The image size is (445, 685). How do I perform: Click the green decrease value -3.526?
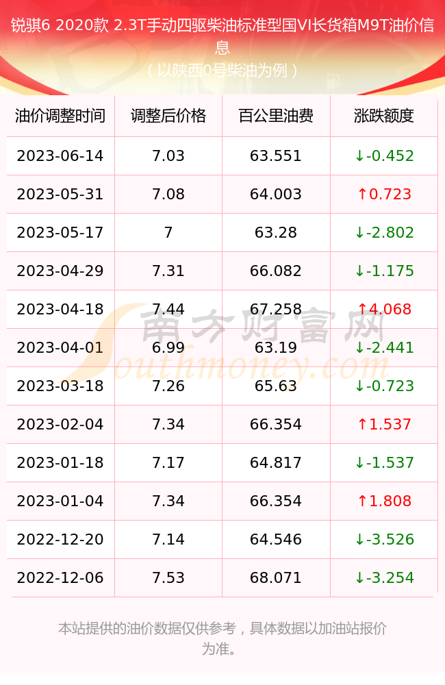[x=384, y=540]
